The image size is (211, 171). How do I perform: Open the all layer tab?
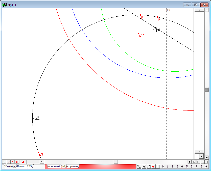click(x=64, y=166)
